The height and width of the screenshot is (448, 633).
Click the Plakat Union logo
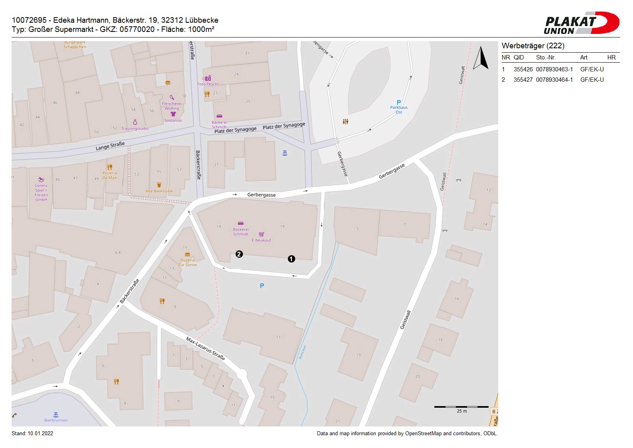pos(581,23)
